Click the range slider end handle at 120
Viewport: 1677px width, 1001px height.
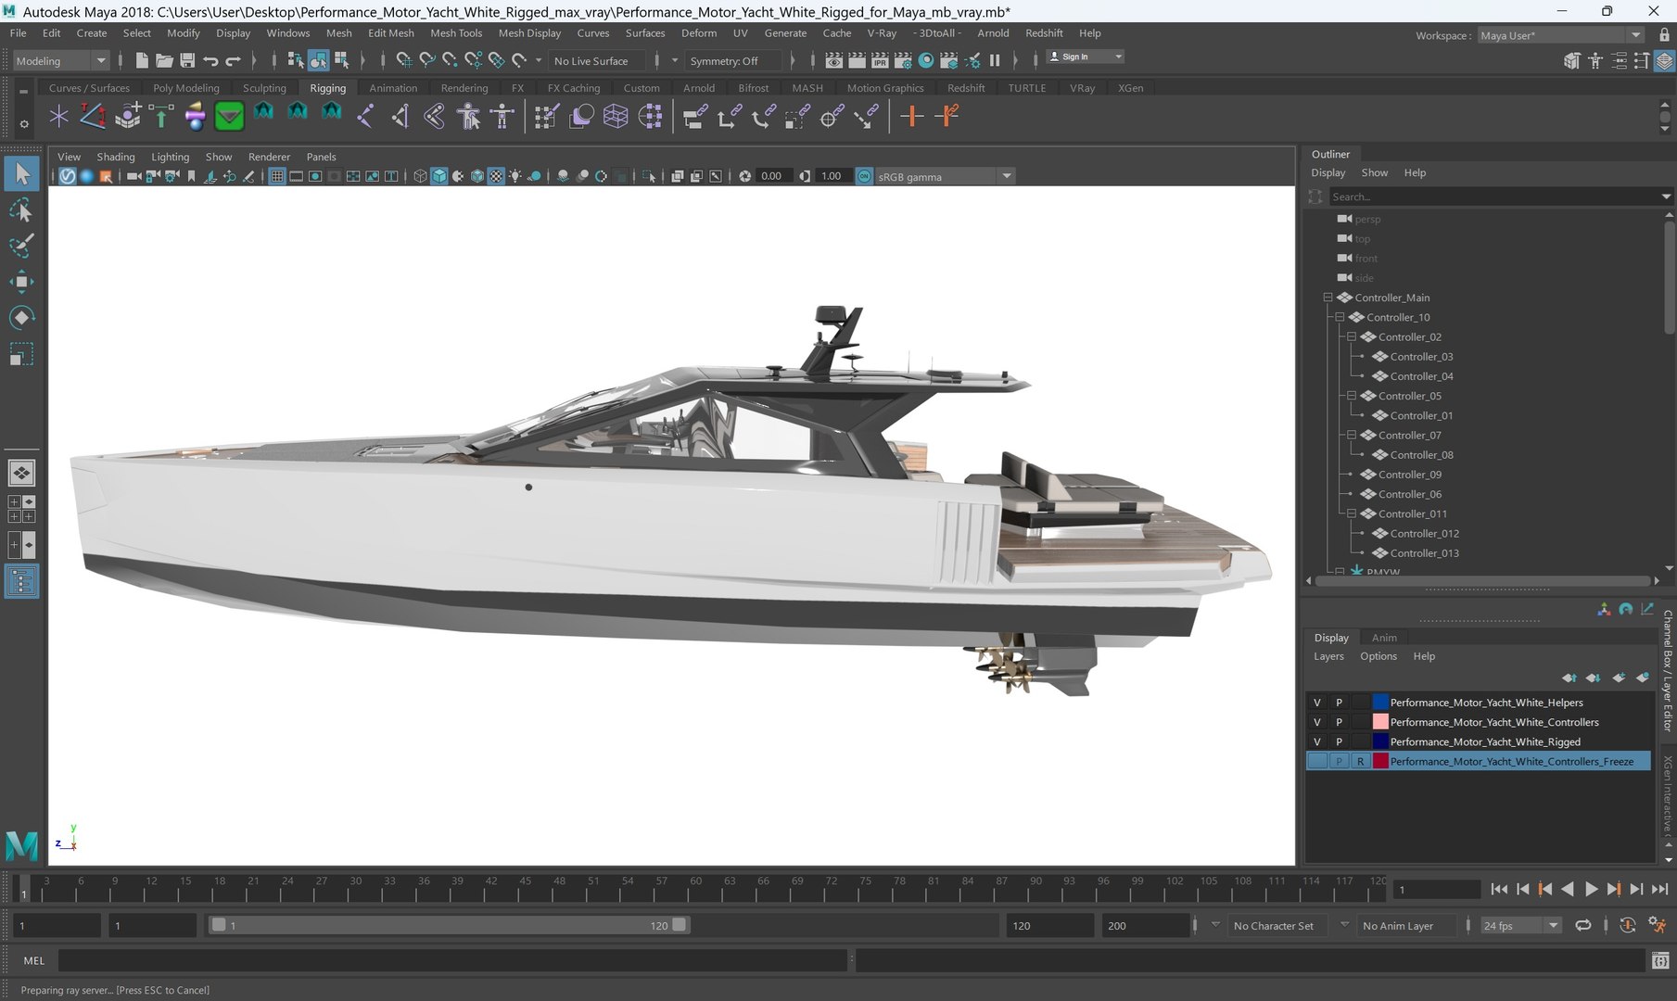[x=680, y=925]
